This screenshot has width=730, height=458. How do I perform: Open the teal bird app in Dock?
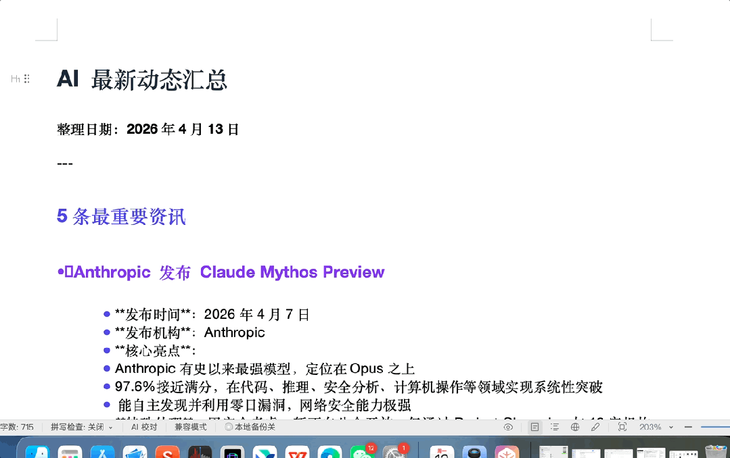click(265, 453)
